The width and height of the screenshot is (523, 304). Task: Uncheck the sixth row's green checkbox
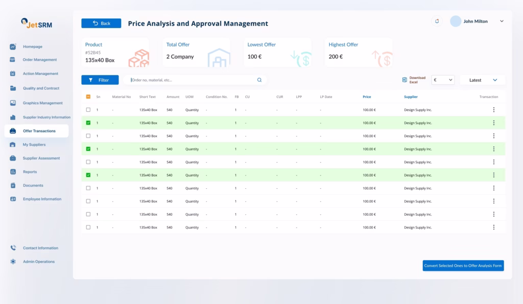[x=88, y=175]
